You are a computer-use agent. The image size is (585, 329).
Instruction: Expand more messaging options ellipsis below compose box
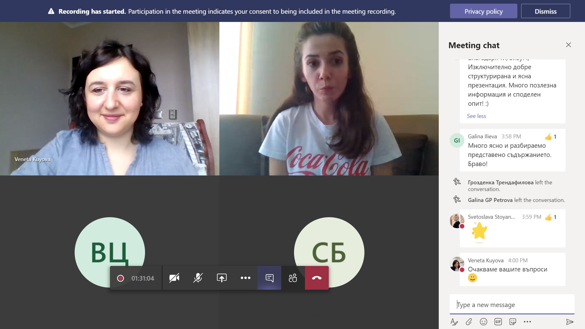click(527, 322)
